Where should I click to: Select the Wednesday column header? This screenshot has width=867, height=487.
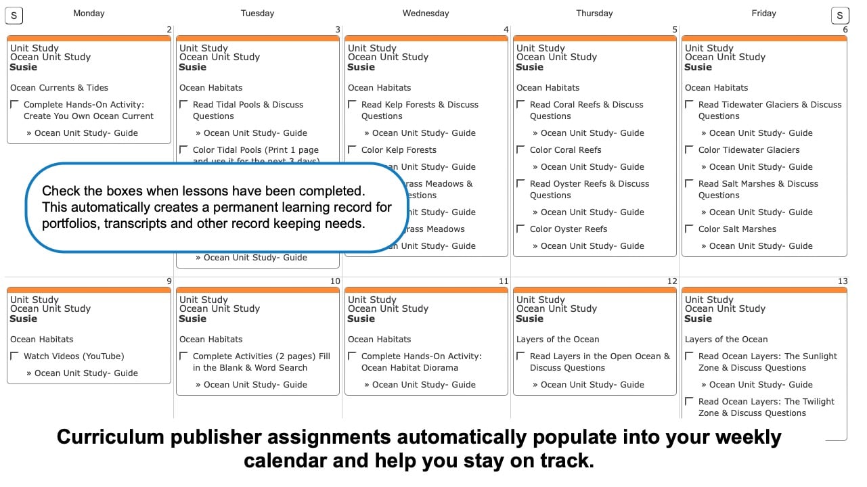tap(425, 13)
